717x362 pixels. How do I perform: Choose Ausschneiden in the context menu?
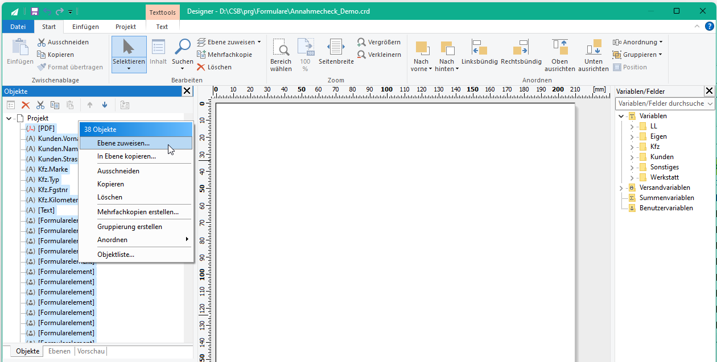[x=136, y=171]
